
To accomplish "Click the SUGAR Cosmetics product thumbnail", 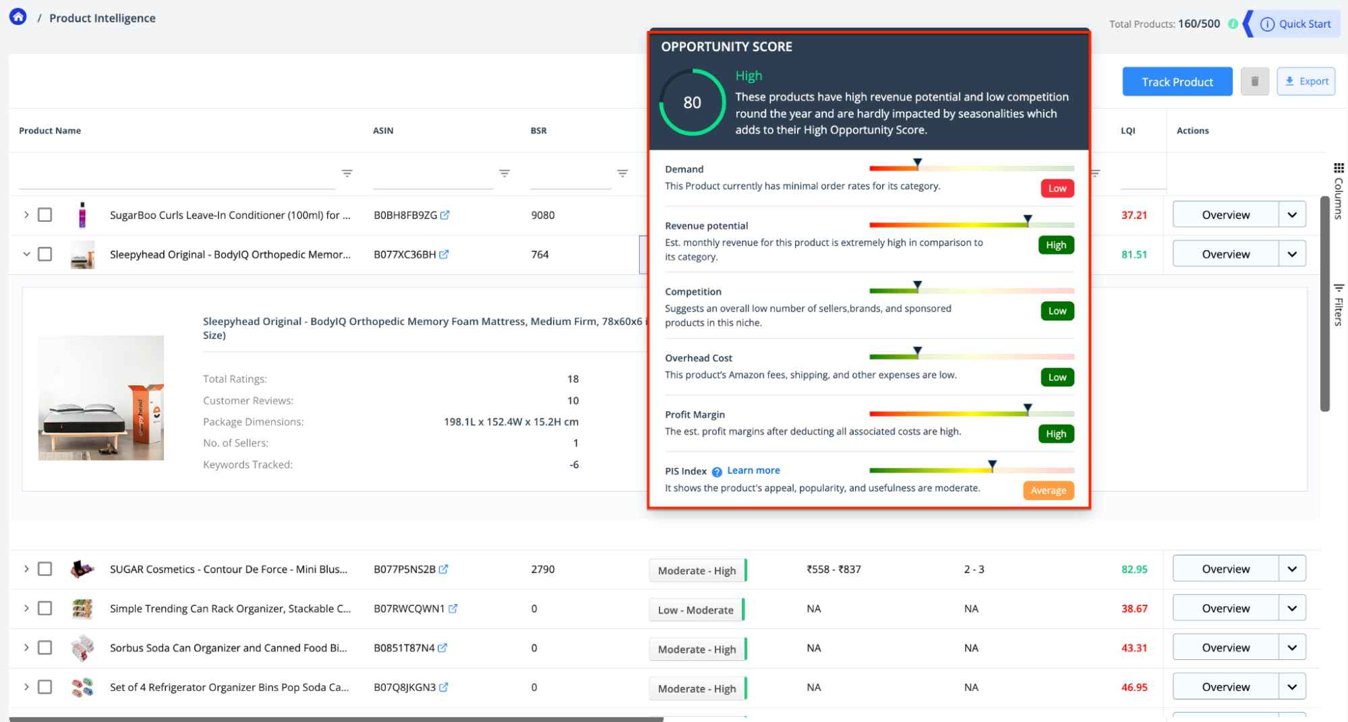I will 82,569.
